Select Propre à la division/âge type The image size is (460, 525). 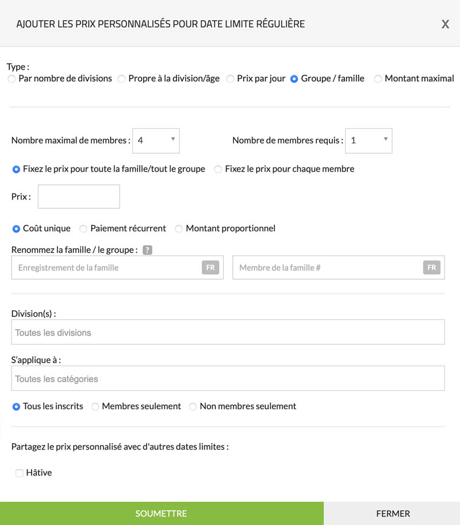coord(122,79)
